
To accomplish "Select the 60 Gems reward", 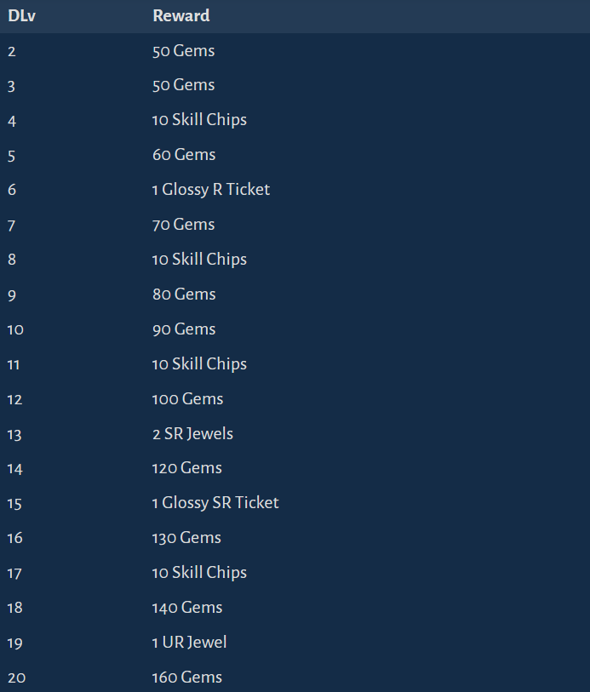I will tap(184, 155).
